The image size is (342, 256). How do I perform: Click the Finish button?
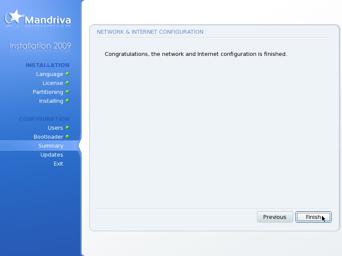313,217
